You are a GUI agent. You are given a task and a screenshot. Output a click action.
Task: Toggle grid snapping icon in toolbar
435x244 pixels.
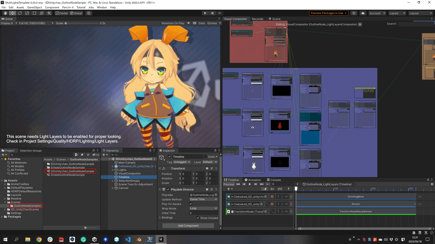coord(88,13)
